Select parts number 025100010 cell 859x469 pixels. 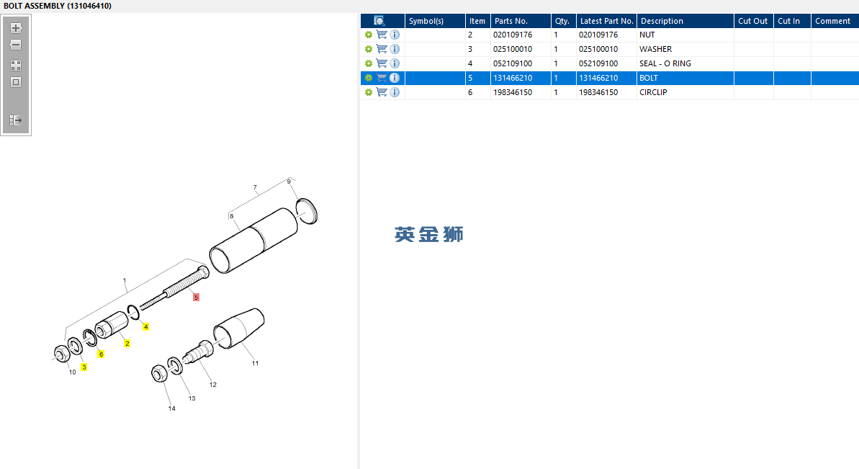click(521, 49)
